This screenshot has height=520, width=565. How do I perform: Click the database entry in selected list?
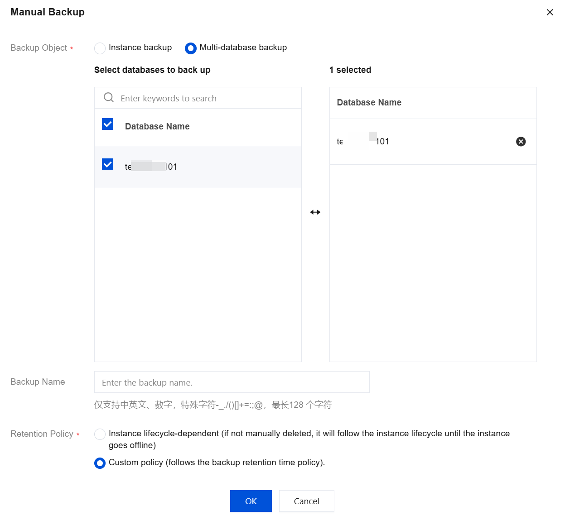(363, 142)
